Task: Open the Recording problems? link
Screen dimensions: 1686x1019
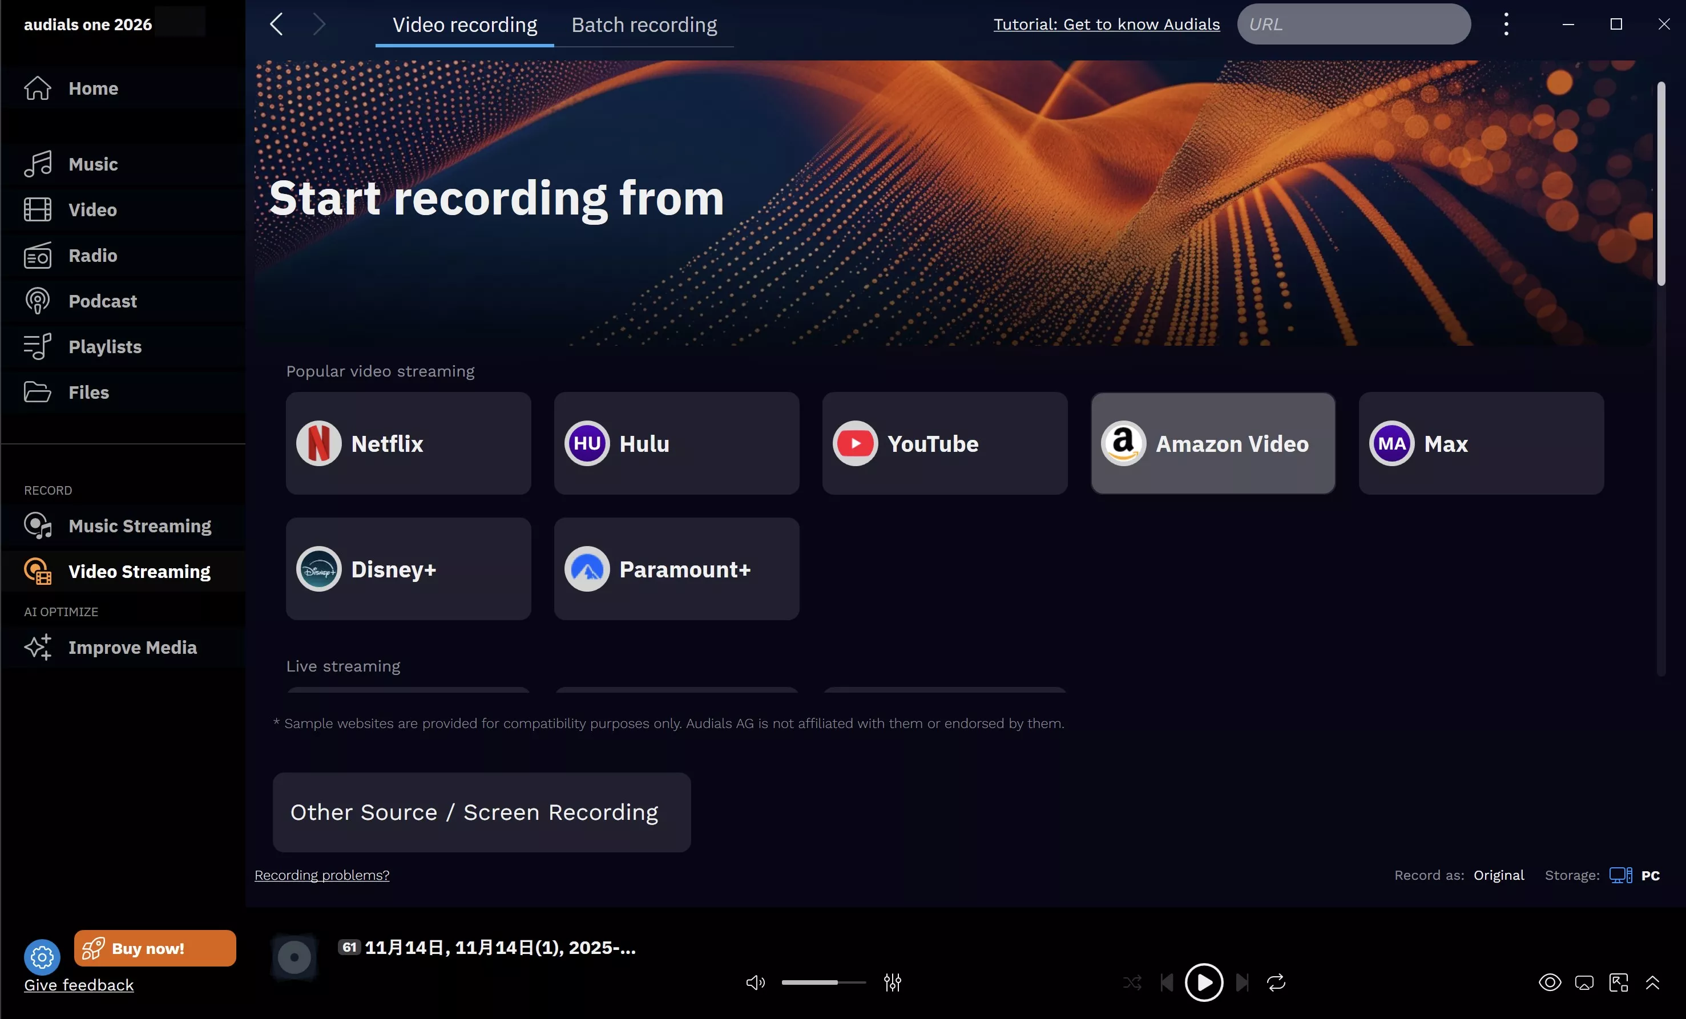Action: pyautogui.click(x=321, y=875)
